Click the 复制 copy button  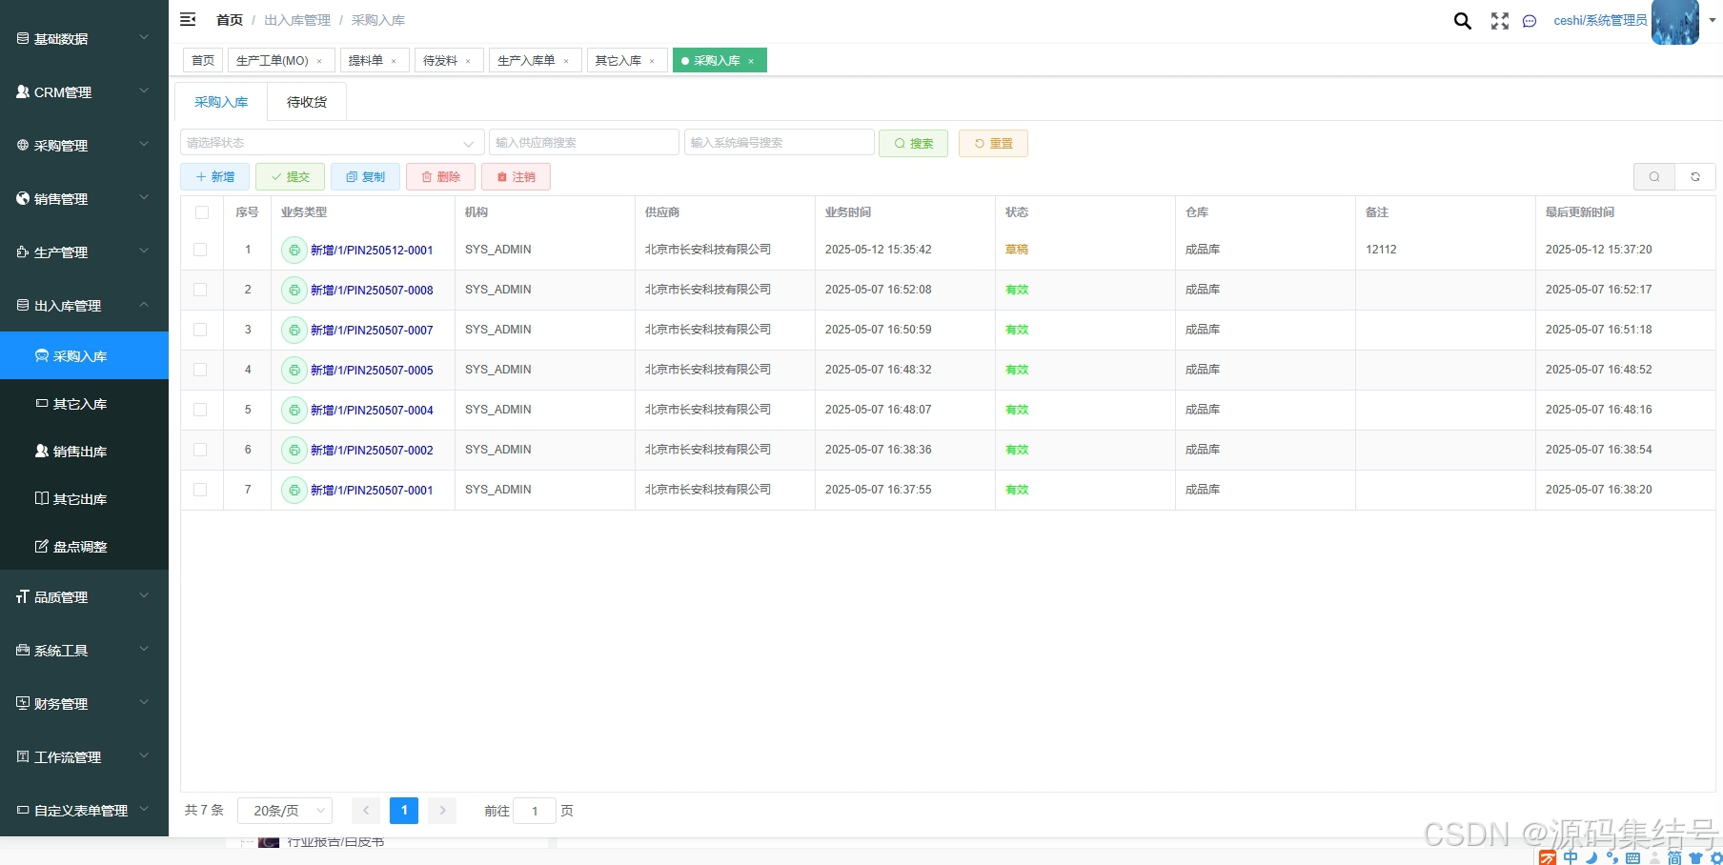[365, 176]
